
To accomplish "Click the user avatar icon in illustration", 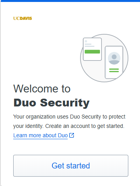I will click(x=114, y=58).
